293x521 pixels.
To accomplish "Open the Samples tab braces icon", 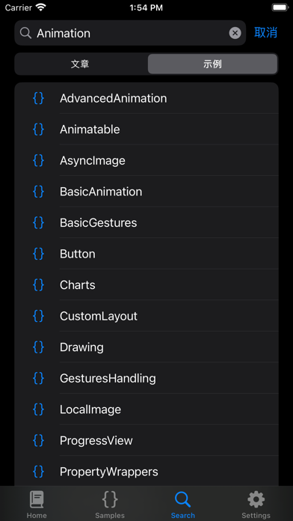I will coord(110,499).
